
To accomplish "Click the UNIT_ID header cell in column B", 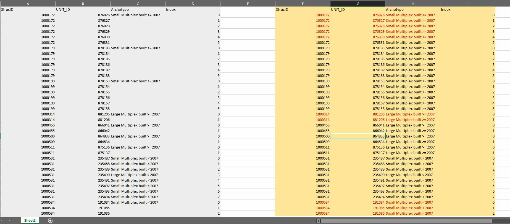I will (83, 9).
